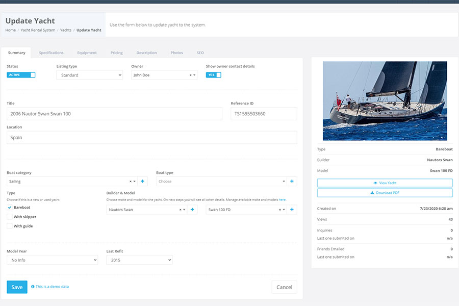Viewport: 459px width, 306px height.
Task: Open the Yachts breadcrumb link
Action: coord(66,30)
